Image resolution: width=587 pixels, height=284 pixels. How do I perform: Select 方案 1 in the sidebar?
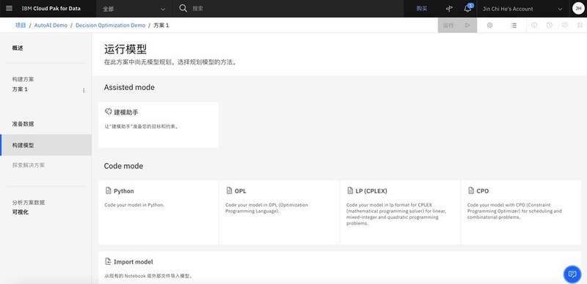pos(20,89)
